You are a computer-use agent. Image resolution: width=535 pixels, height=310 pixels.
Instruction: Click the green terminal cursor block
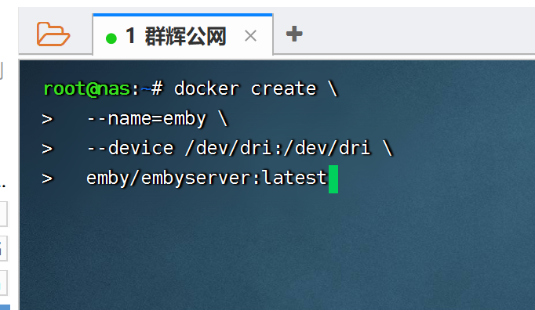(333, 179)
